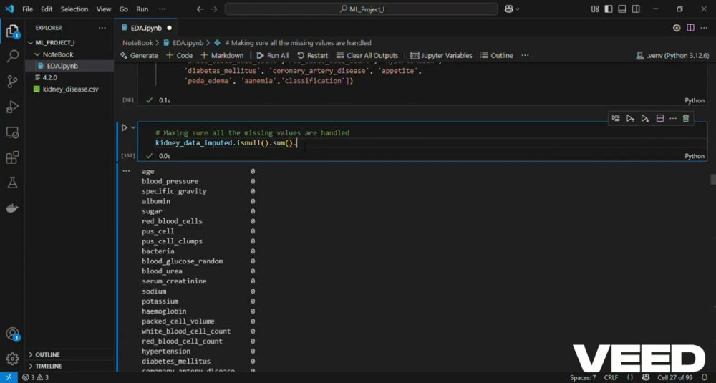This screenshot has height=383, width=716.
Task: Click Clear All Outputs
Action: coord(367,55)
